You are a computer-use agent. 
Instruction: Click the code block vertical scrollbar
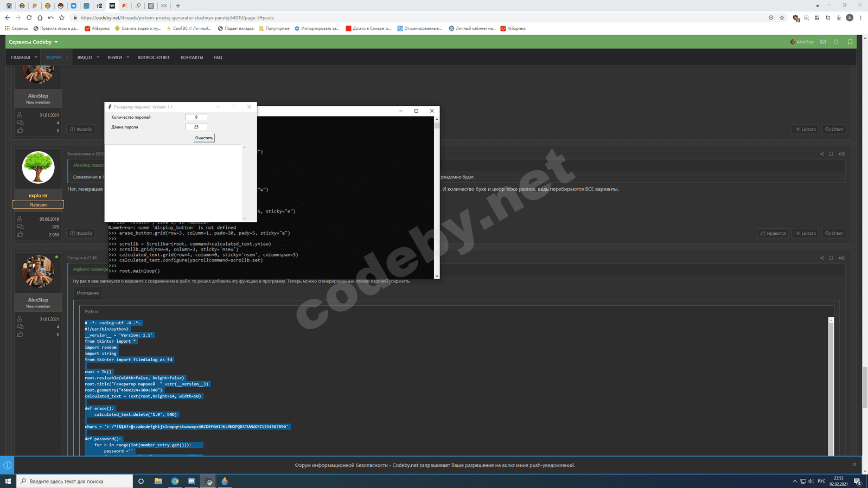point(831,387)
